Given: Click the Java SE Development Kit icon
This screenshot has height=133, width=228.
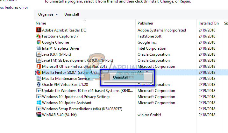Looking at the screenshot, I should pyautogui.click(x=39, y=60).
